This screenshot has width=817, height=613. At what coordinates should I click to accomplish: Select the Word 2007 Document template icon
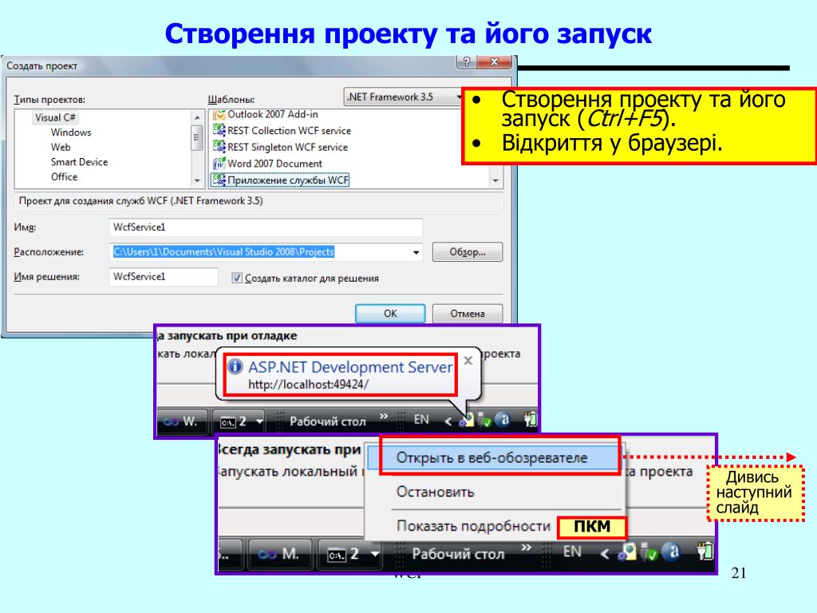coord(219,163)
